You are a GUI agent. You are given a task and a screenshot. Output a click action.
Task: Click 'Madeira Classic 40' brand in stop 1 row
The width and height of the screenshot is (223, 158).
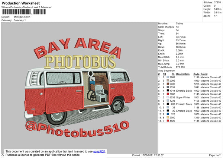[x=211, y=77]
